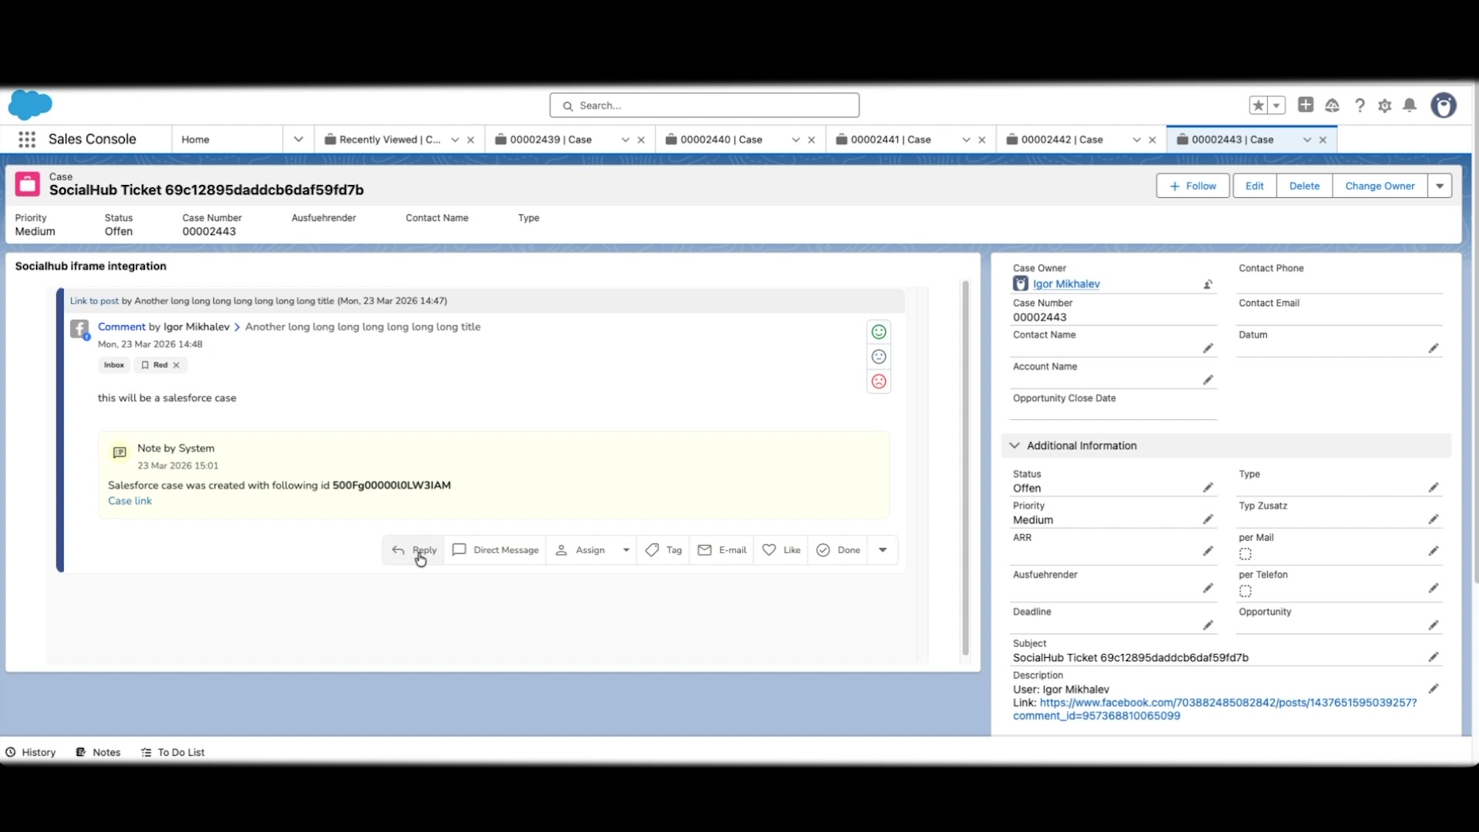The image size is (1479, 832).
Task: Click the Like heart icon
Action: pos(769,550)
